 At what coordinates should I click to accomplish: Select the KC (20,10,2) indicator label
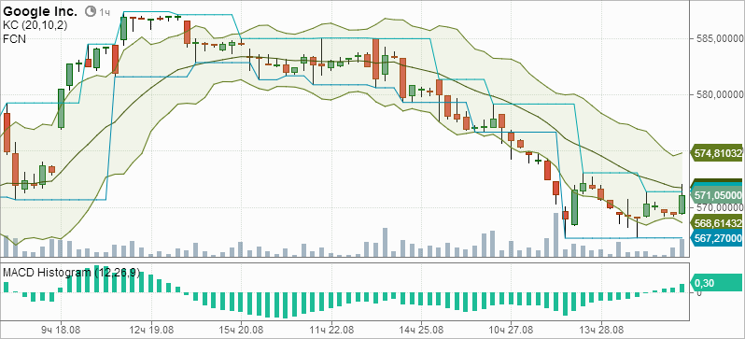point(35,25)
